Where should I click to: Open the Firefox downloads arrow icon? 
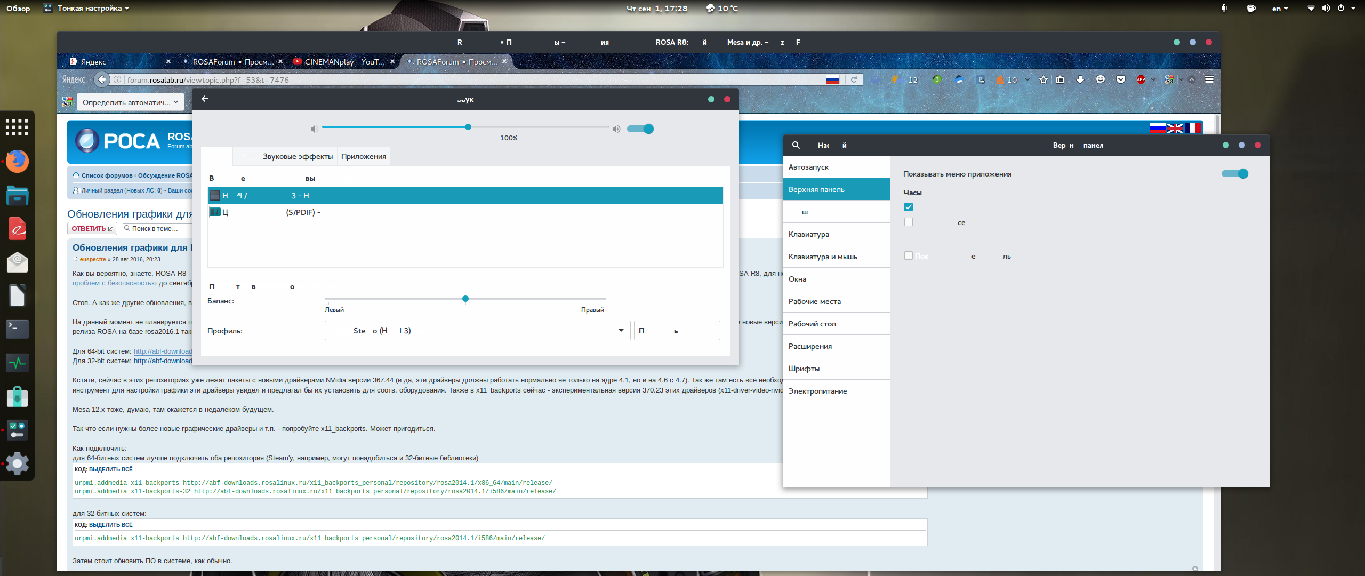click(1080, 80)
